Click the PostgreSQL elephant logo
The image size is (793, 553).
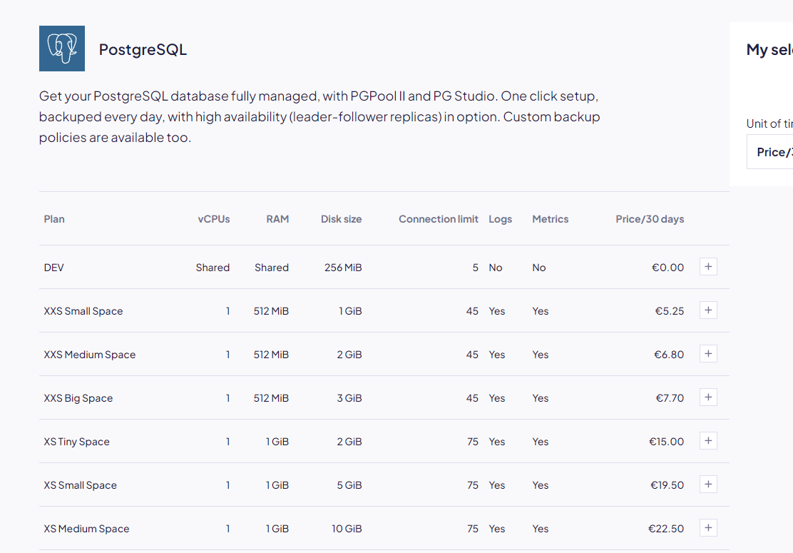pyautogui.click(x=62, y=49)
